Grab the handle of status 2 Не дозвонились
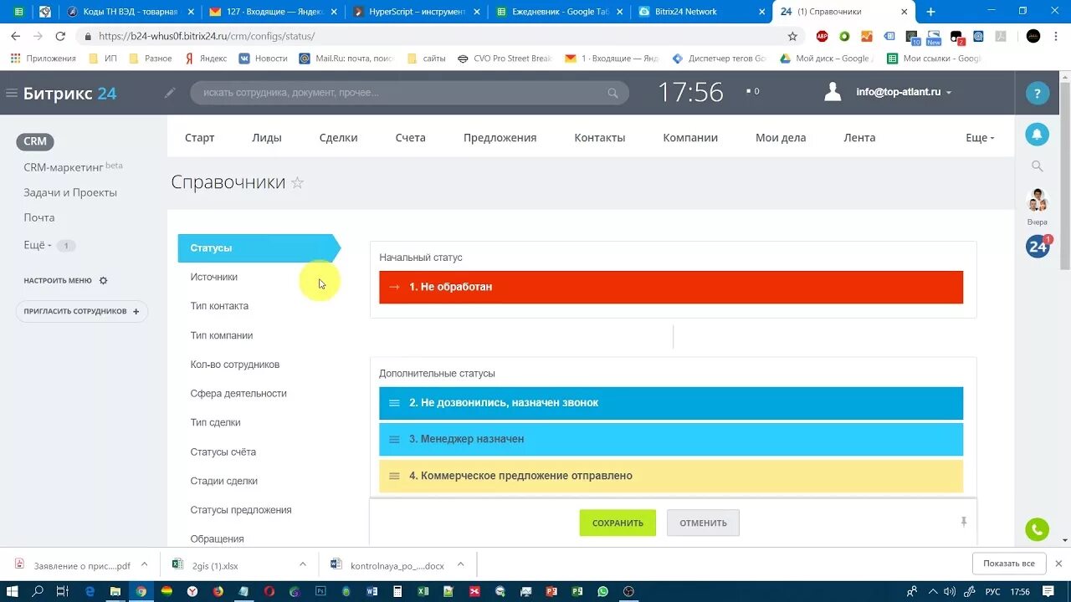The height and width of the screenshot is (602, 1071). [394, 403]
